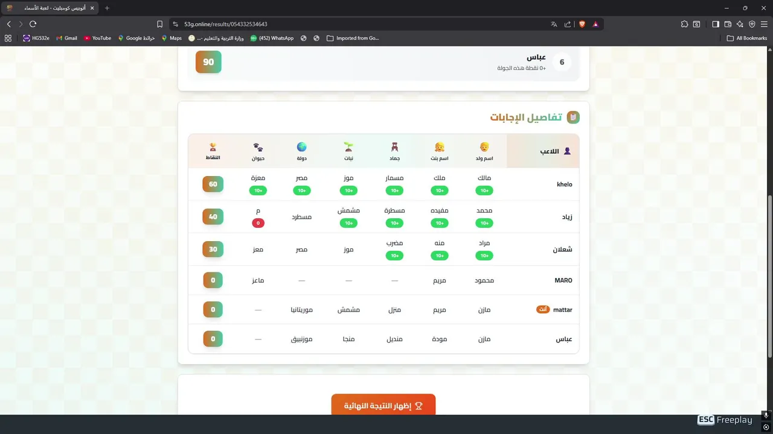Open the وزارة التربية والتعليم bookmark

(216, 38)
